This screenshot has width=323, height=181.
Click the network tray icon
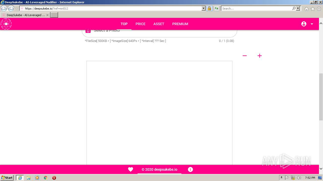[x=293, y=178]
